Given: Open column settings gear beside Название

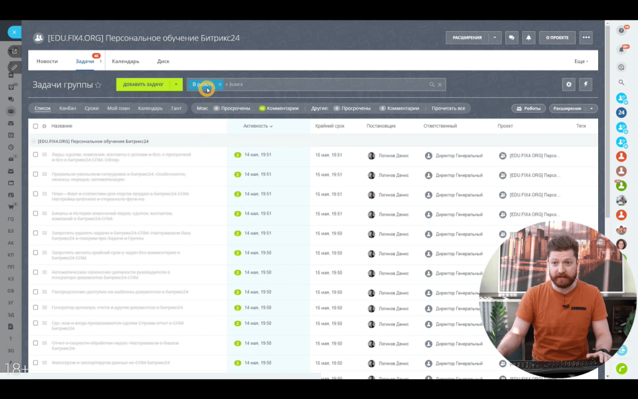Looking at the screenshot, I should click(x=44, y=126).
